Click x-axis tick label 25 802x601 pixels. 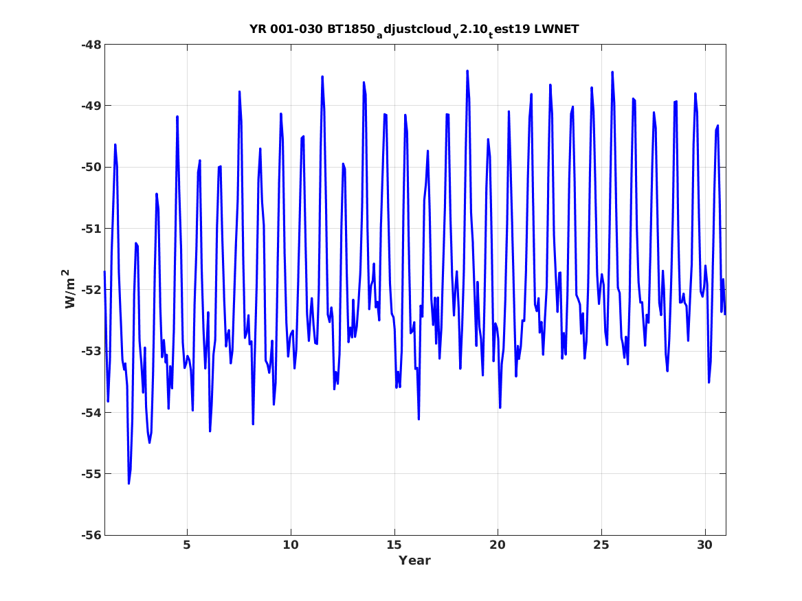tap(601, 545)
